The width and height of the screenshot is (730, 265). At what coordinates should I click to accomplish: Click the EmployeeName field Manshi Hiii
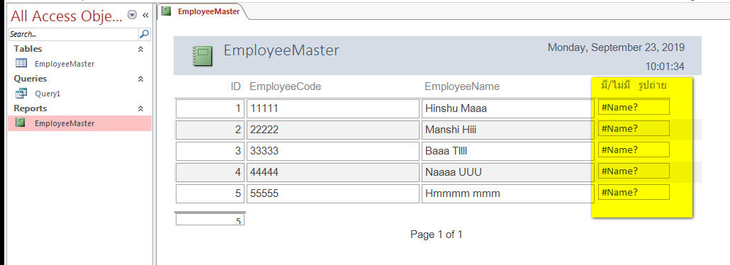click(507, 130)
